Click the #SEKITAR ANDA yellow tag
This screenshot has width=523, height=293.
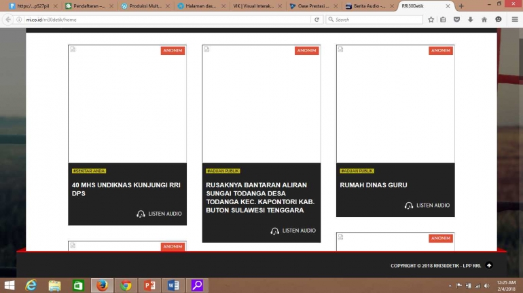(x=89, y=171)
